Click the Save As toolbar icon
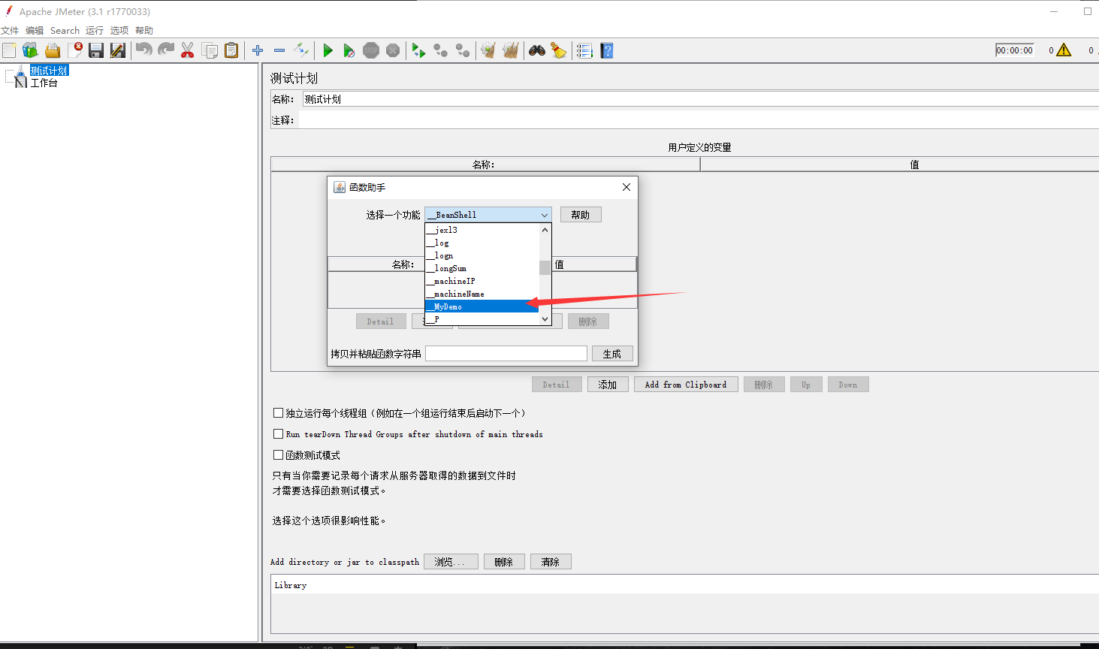Image resolution: width=1099 pixels, height=649 pixels. 118,50
